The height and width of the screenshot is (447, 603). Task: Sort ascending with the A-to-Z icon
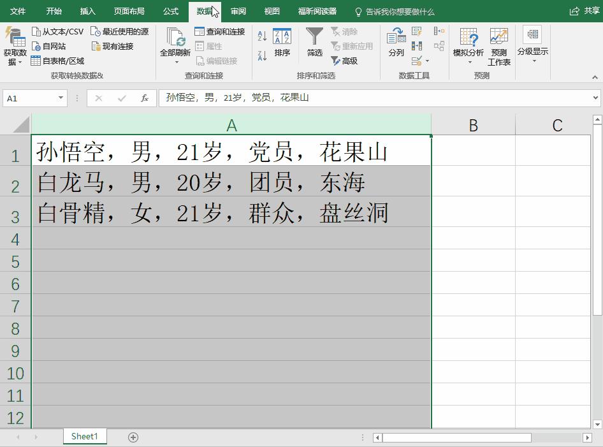(x=262, y=36)
